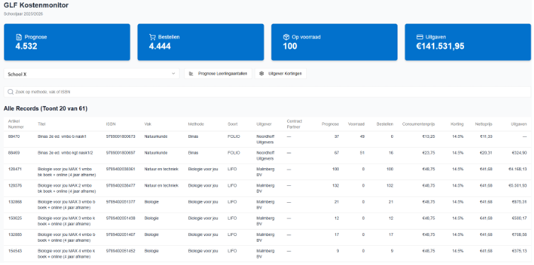534x265 pixels.
Task: Click the box icon on Op voorraad card
Action: tap(286, 37)
